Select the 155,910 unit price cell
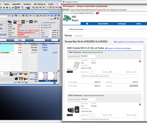 pyautogui.click(x=33, y=45)
